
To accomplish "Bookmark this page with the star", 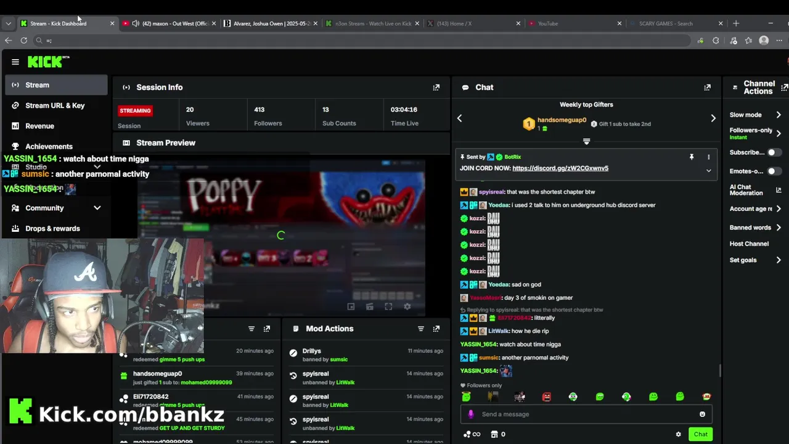I will [x=748, y=41].
